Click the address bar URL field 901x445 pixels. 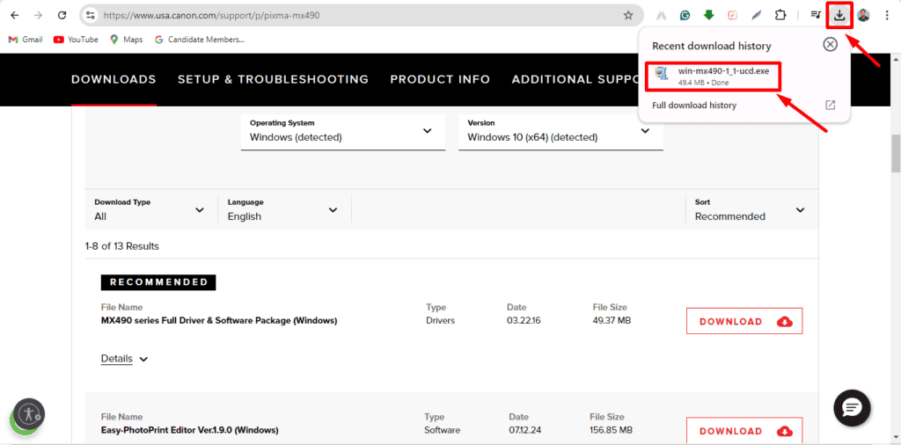356,16
